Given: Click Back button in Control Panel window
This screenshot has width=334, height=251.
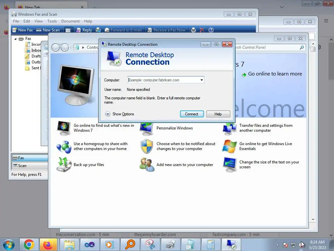Looking at the screenshot, I should pos(55,47).
